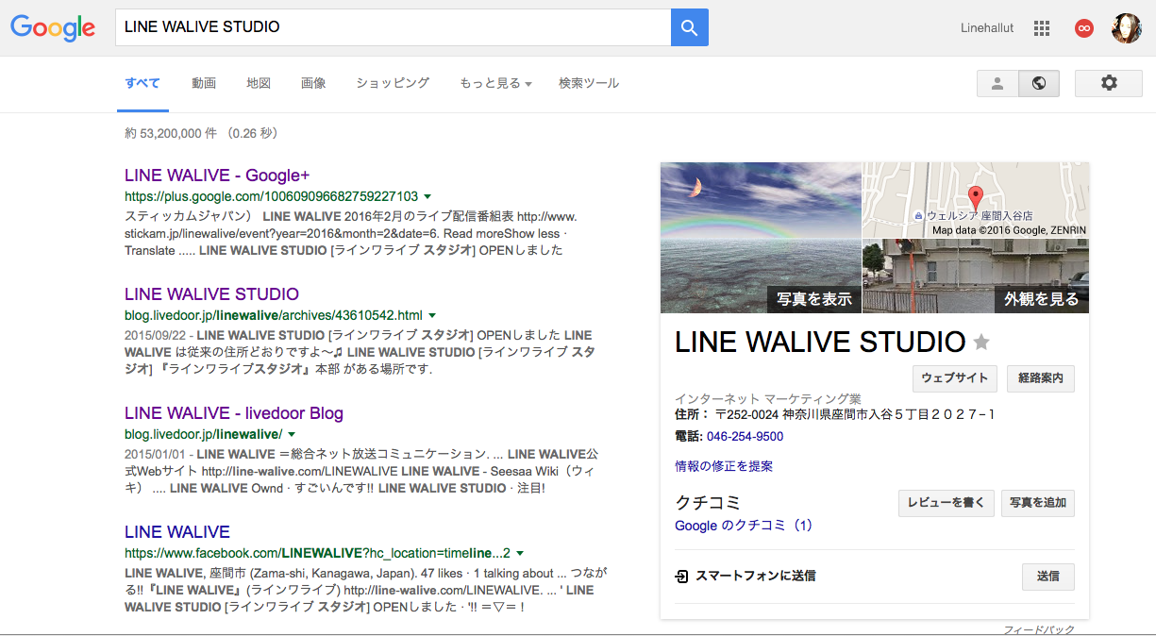1156x636 pixels.
Task: Switch to global results view
Action: (x=1039, y=83)
